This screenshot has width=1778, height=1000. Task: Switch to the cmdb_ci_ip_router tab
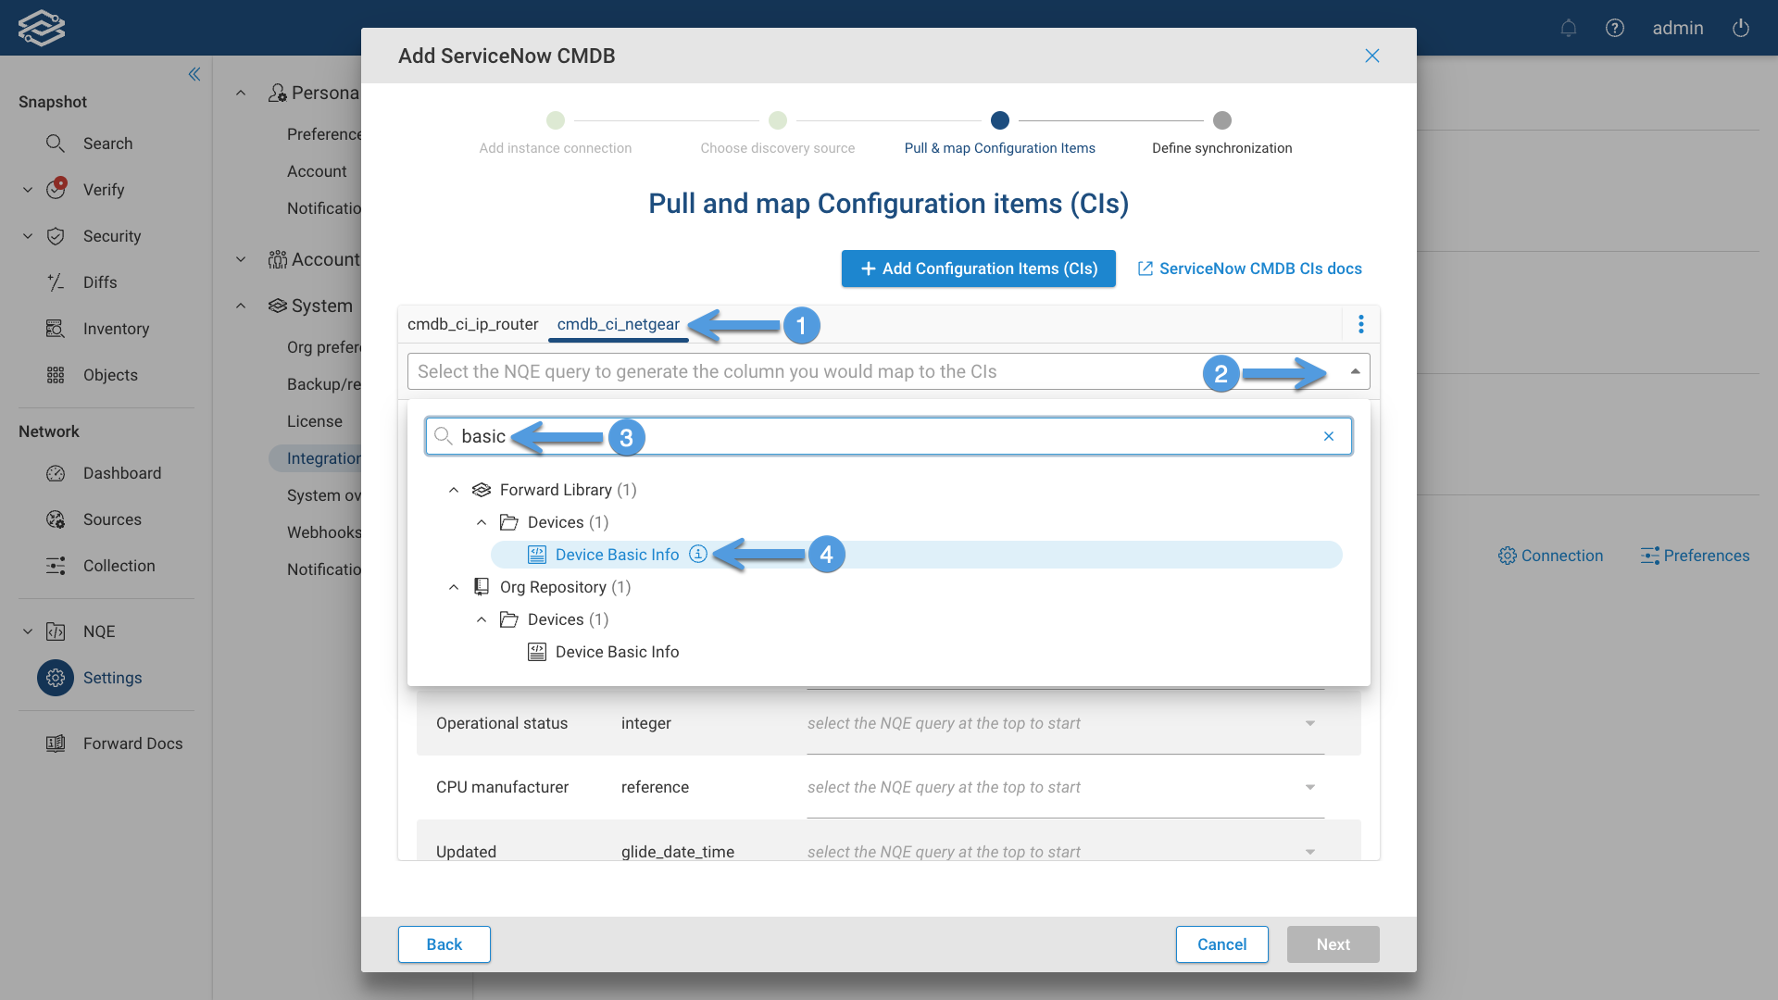click(x=473, y=324)
